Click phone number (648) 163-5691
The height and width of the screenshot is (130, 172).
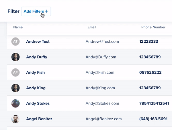point(153,119)
